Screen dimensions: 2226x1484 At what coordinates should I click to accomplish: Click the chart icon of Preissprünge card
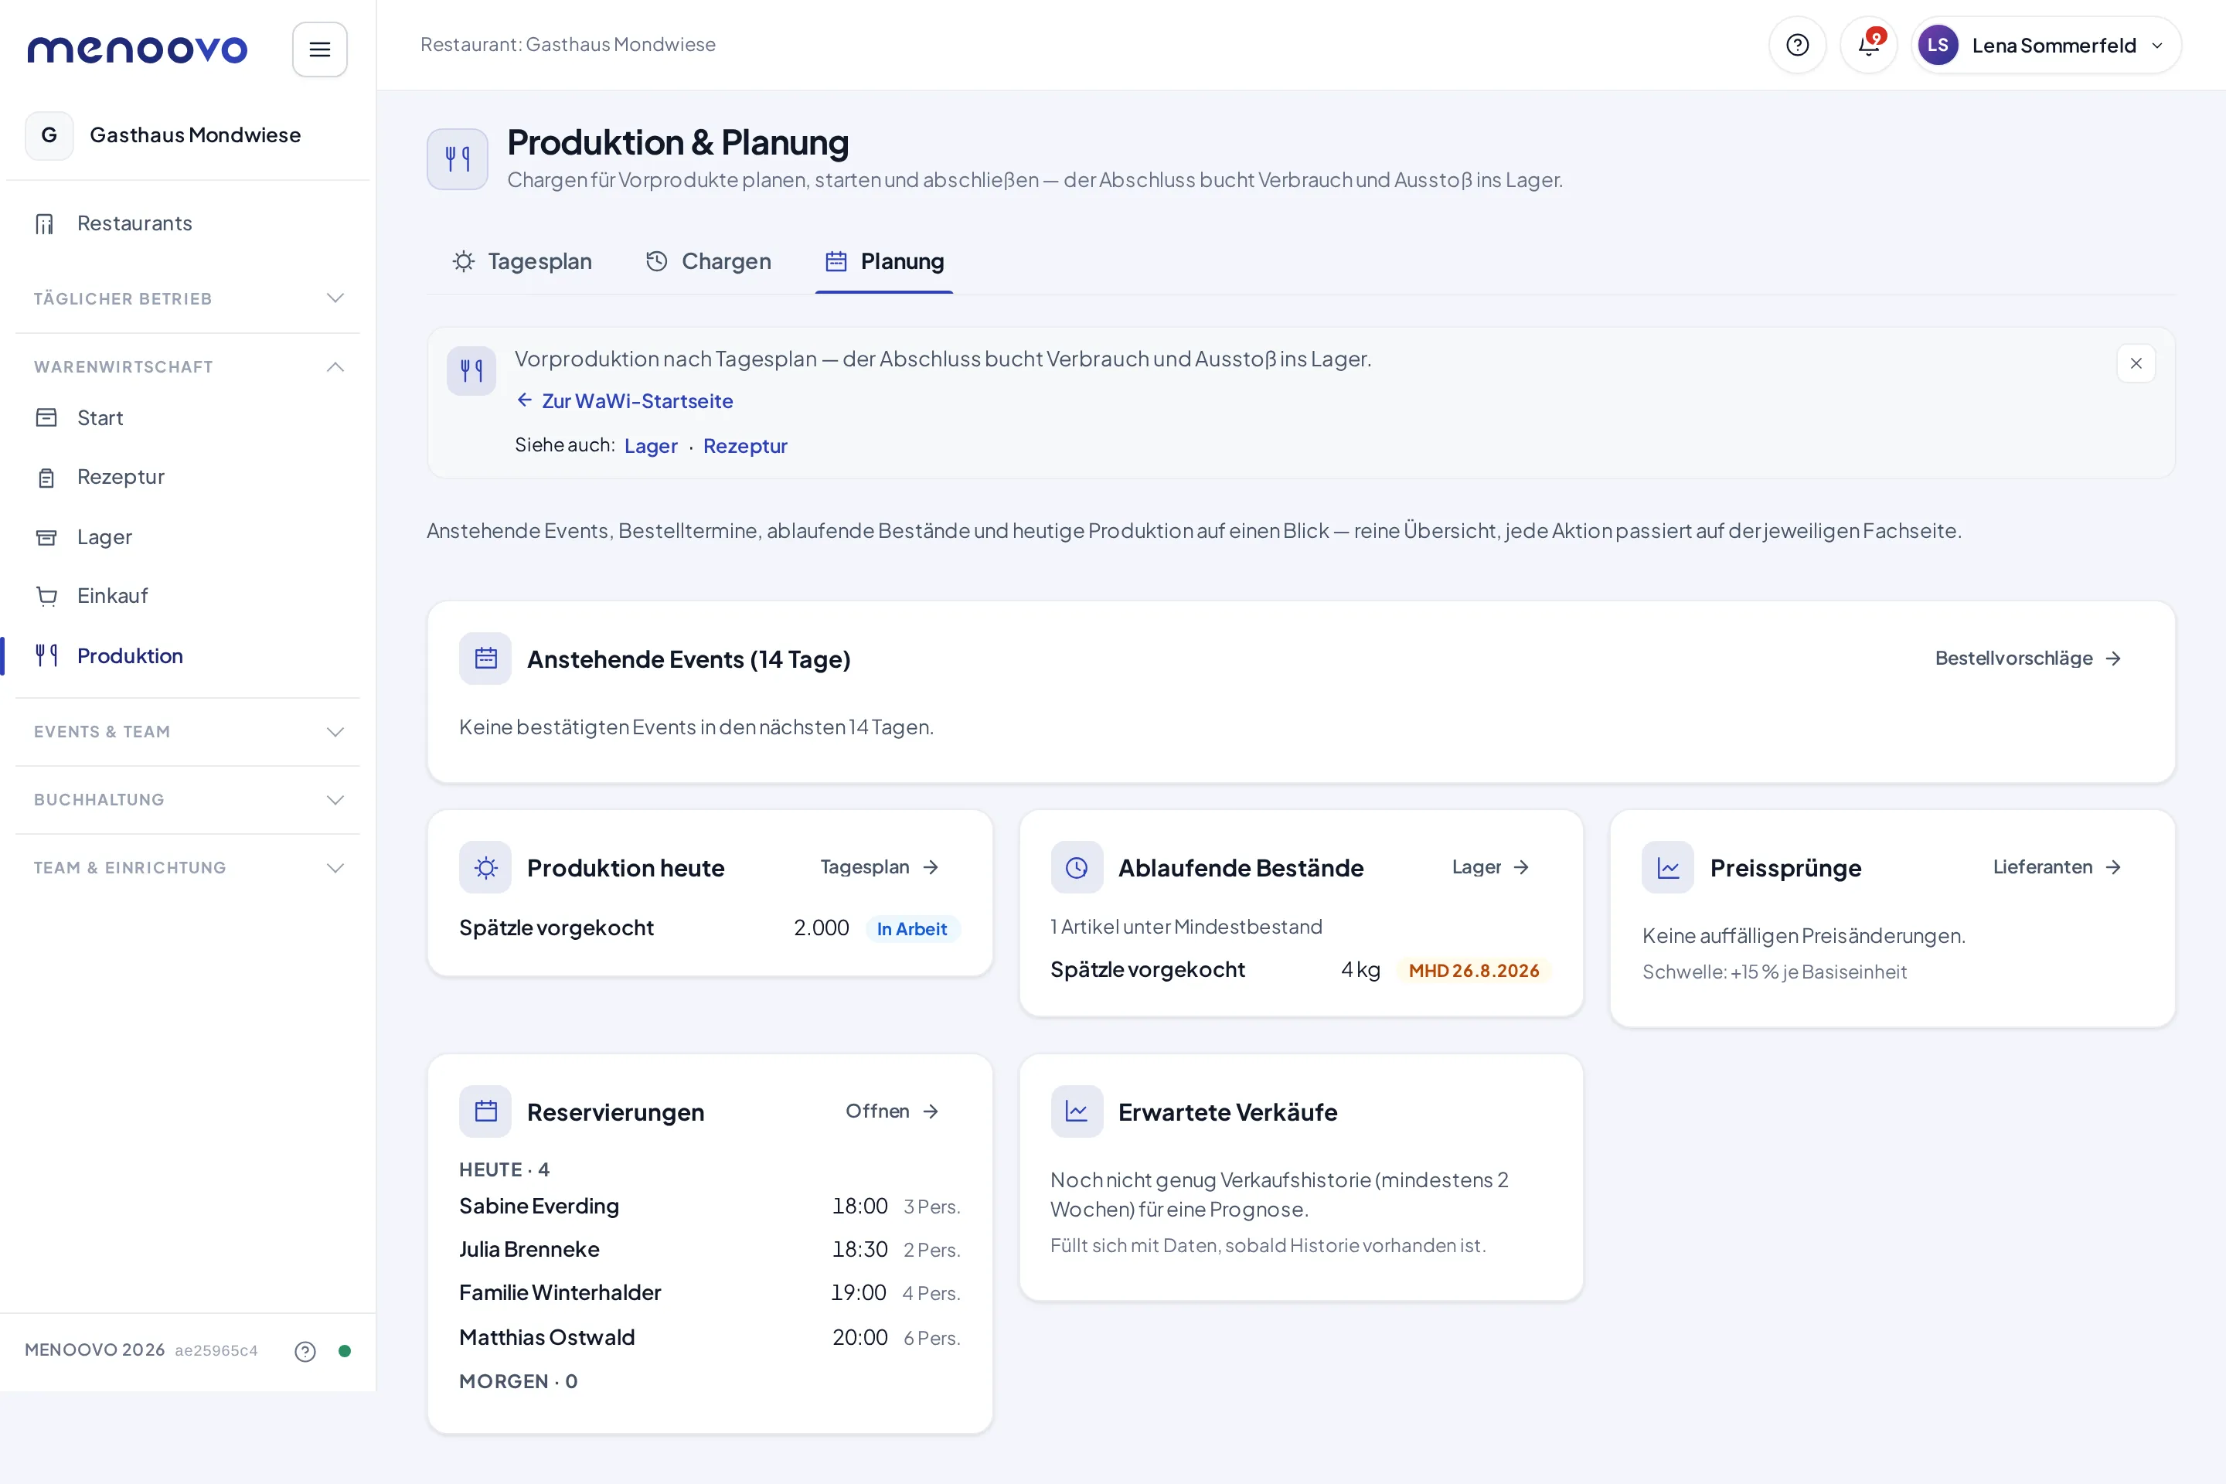pos(1668,867)
